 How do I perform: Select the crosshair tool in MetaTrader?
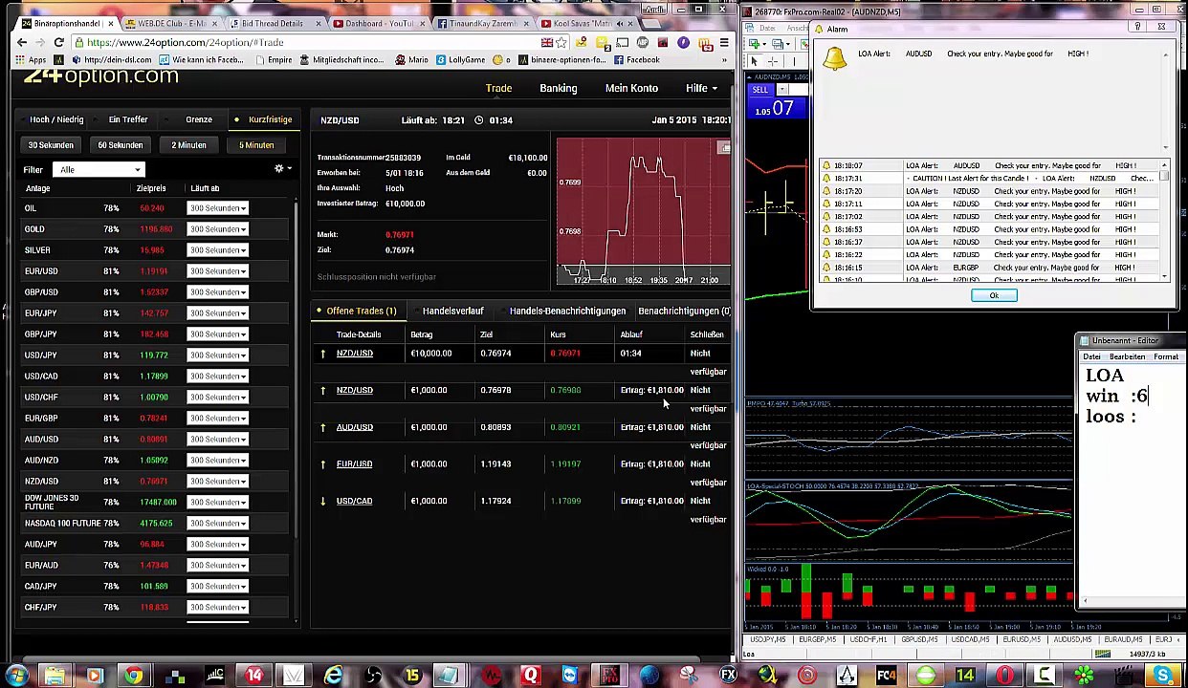[771, 61]
